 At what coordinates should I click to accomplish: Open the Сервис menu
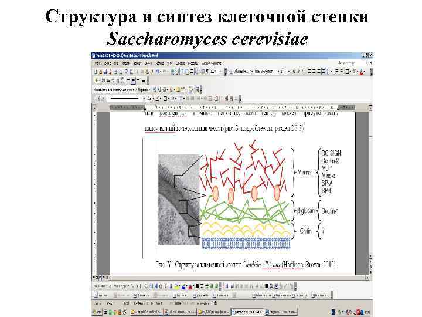[148, 63]
